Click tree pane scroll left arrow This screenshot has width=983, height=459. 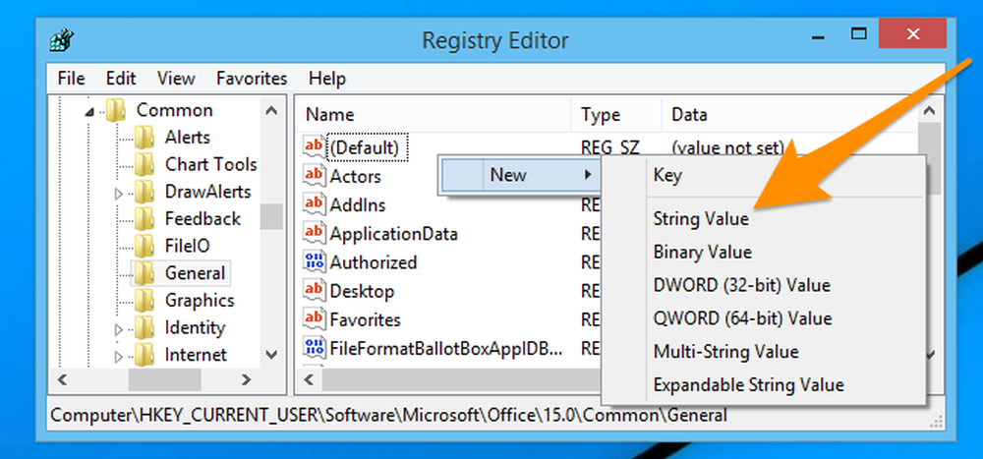(62, 379)
